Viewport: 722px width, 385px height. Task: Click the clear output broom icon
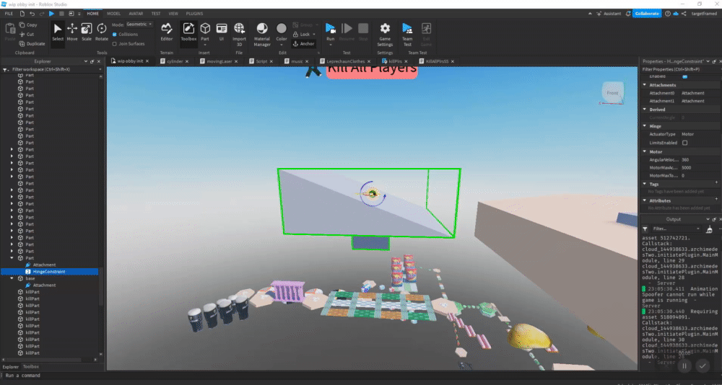(710, 229)
